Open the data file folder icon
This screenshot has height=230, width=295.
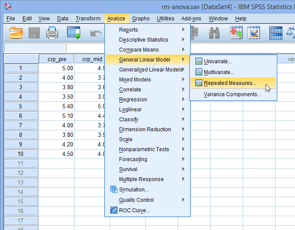16,33
